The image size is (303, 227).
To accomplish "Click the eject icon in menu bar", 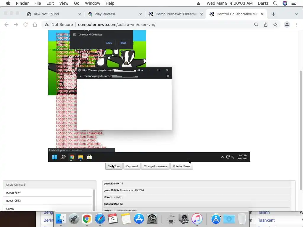I will (198, 3).
